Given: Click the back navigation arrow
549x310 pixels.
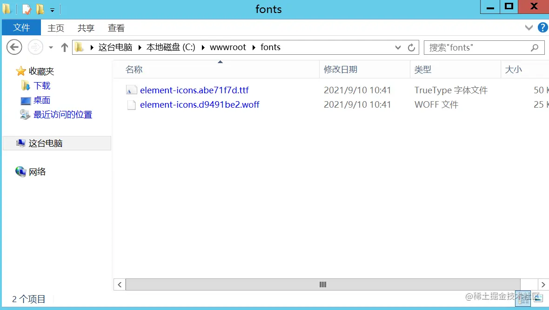Looking at the screenshot, I should (14, 47).
